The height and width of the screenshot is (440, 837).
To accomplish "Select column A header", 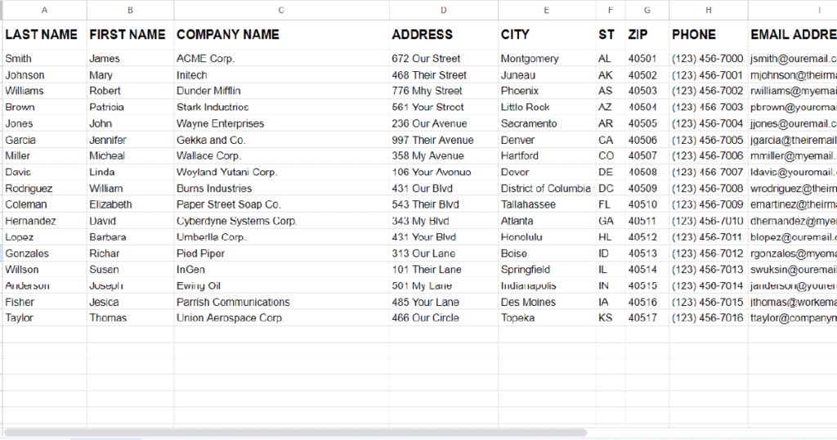I will pyautogui.click(x=44, y=10).
